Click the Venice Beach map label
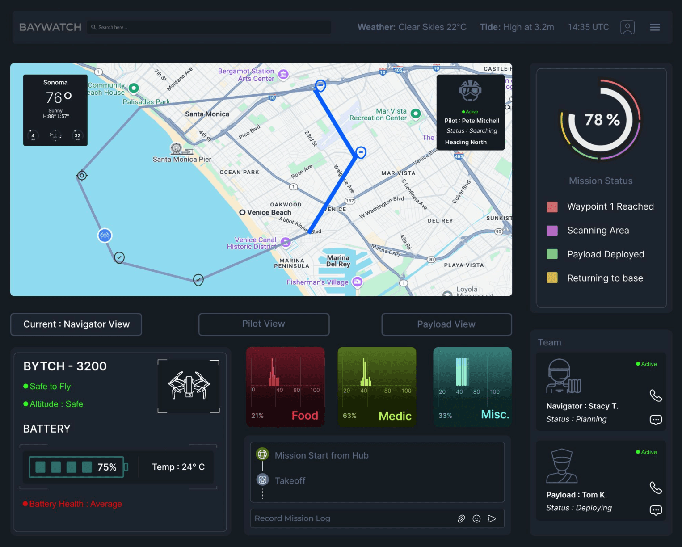Screen dimensions: 682x547 pyautogui.click(x=269, y=212)
